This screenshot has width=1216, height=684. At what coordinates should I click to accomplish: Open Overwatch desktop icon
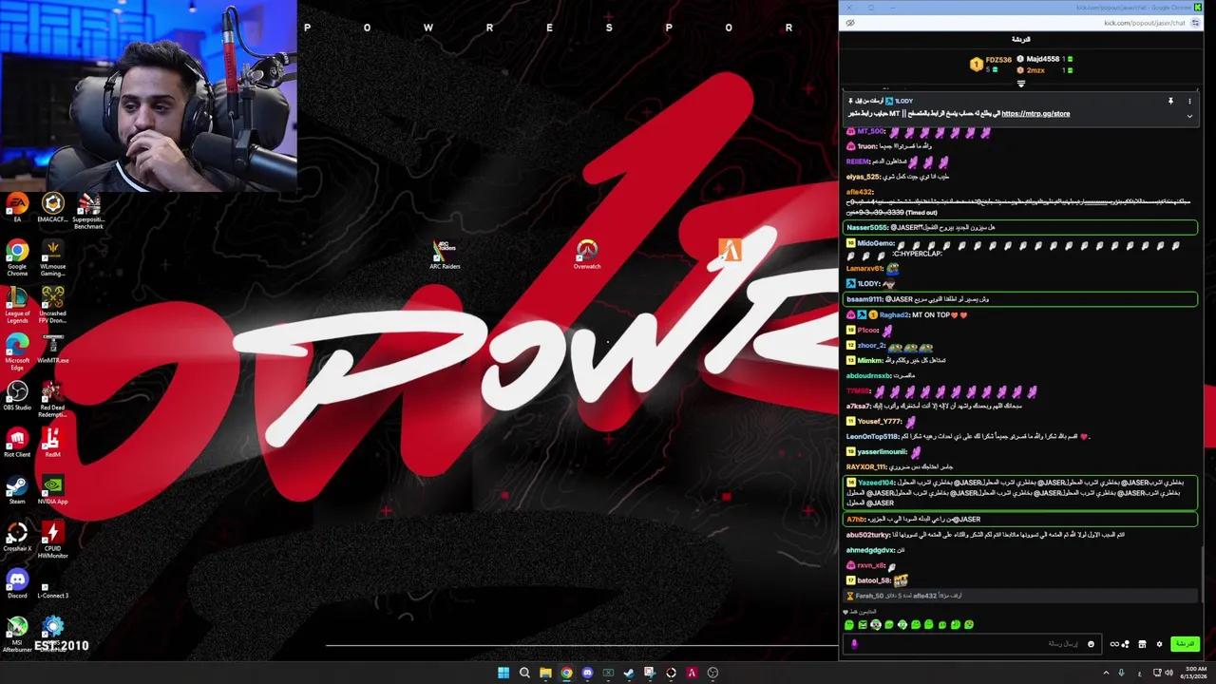pyautogui.click(x=587, y=255)
